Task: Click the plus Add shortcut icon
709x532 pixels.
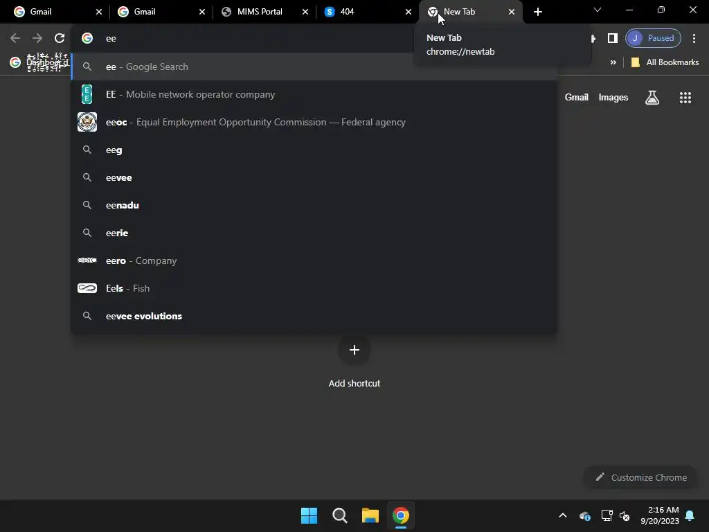Action: (x=354, y=350)
